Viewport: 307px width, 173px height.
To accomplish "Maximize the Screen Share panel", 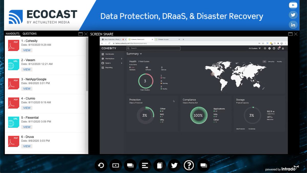I will (x=290, y=34).
